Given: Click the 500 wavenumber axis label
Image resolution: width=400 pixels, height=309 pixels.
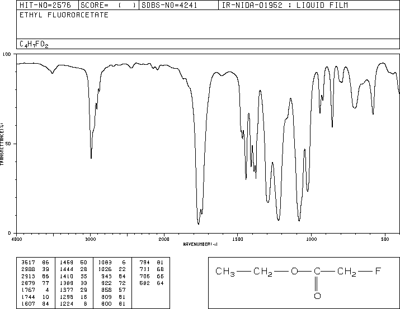Looking at the screenshot, I should pos(385,239).
